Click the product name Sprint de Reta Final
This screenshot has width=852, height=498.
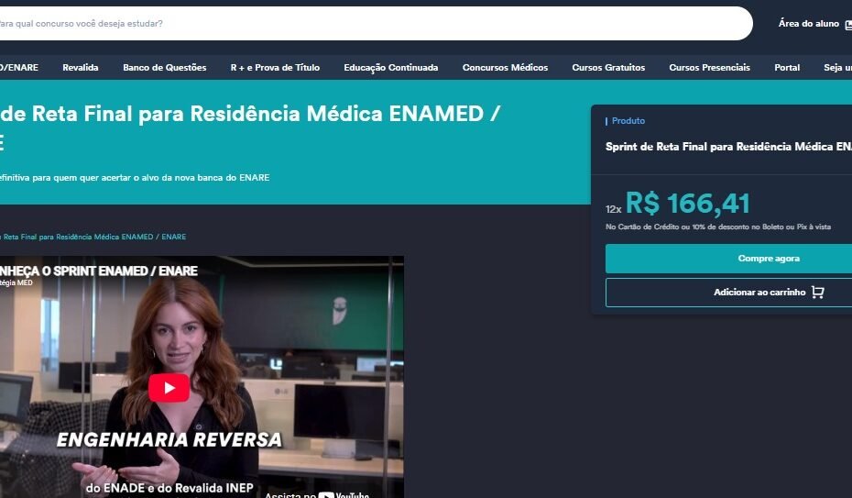click(x=728, y=146)
